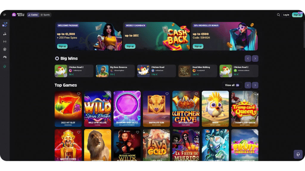This screenshot has width=305, height=171.
Task: Advance Top Games with right chevron
Action: (x=255, y=85)
